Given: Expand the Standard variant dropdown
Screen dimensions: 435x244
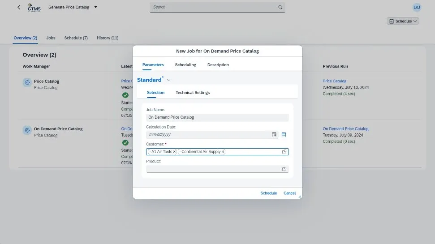Looking at the screenshot, I should point(168,80).
